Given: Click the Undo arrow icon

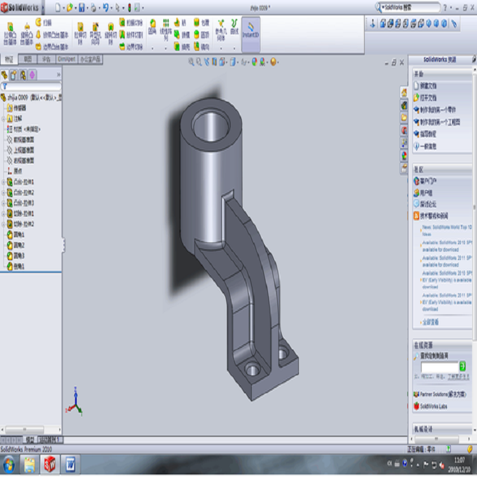Looking at the screenshot, I should pyautogui.click(x=105, y=8).
